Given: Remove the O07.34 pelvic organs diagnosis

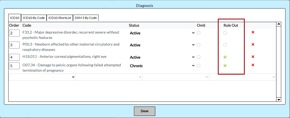Looking at the screenshot, I should 253,65.
